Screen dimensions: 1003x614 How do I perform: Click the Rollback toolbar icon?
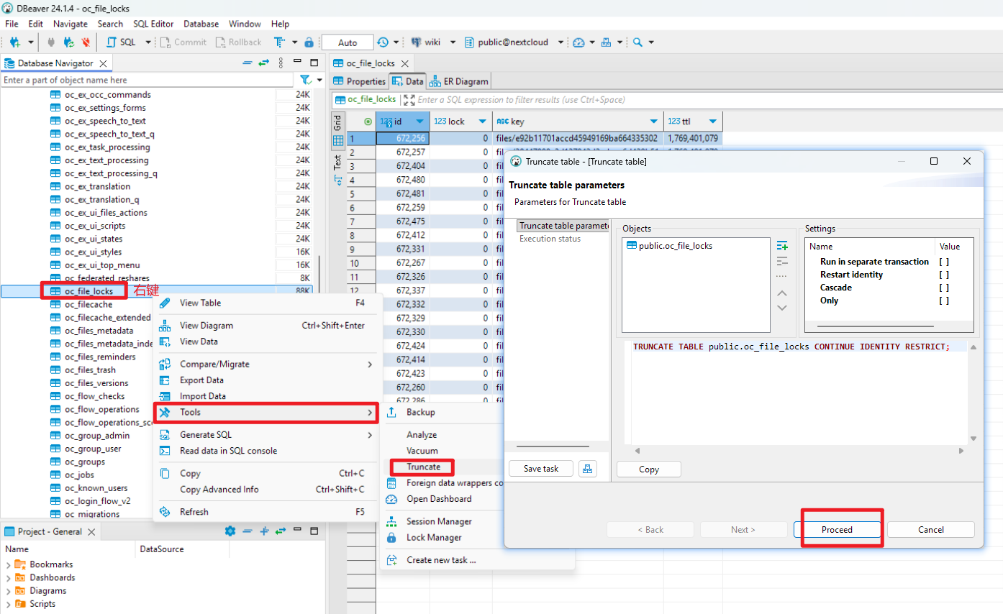pos(238,42)
